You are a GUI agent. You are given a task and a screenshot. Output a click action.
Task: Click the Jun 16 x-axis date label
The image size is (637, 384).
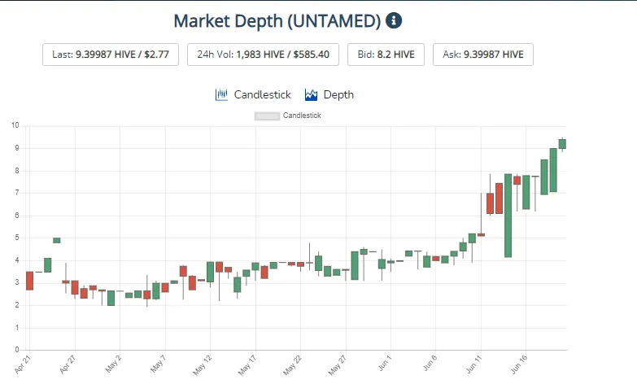point(519,364)
